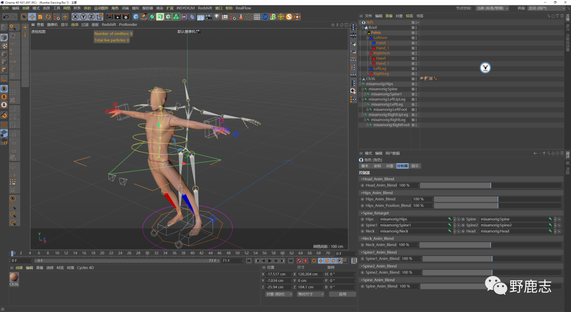Select the Ch36 material thumbnail
Image resolution: width=571 pixels, height=312 pixels.
[x=14, y=277]
